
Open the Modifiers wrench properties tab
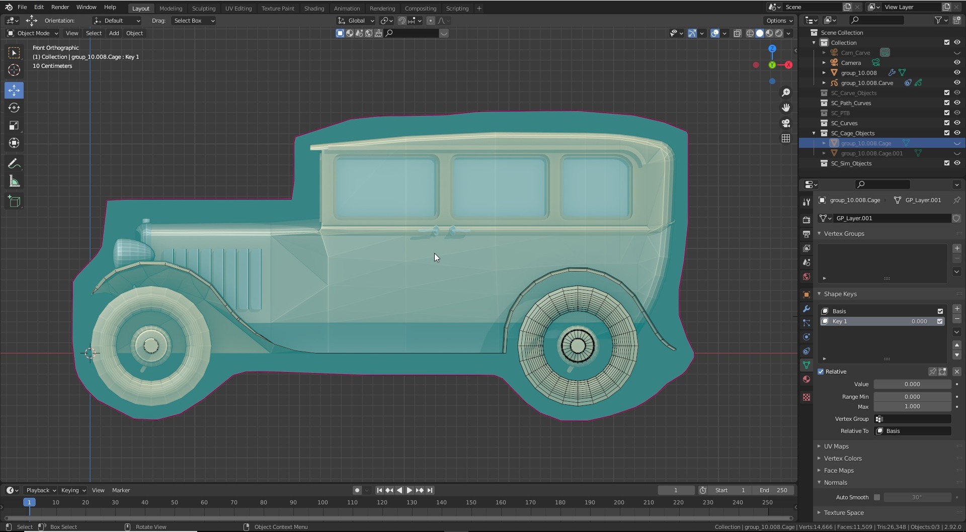pos(807,309)
